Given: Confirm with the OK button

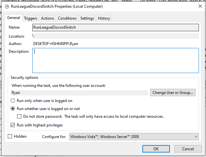Looking at the screenshot, I should click(156, 149).
